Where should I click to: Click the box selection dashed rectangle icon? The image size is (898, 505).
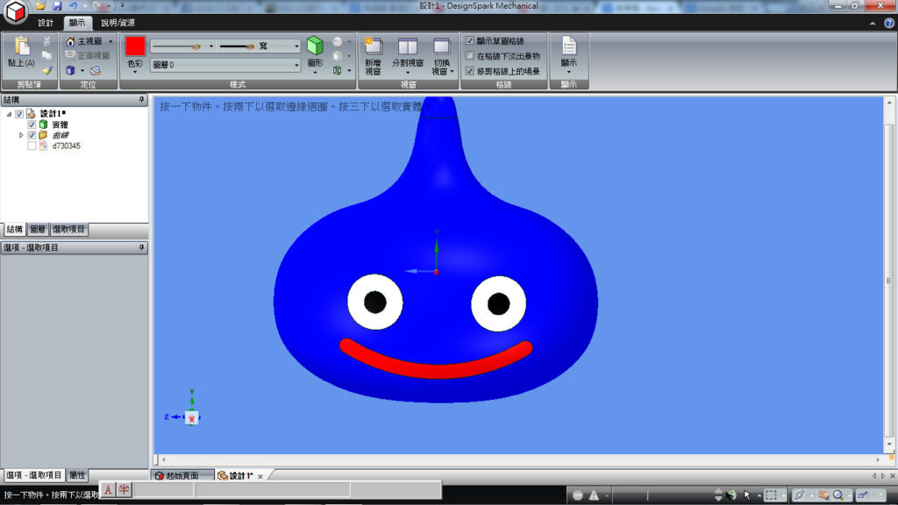772,494
